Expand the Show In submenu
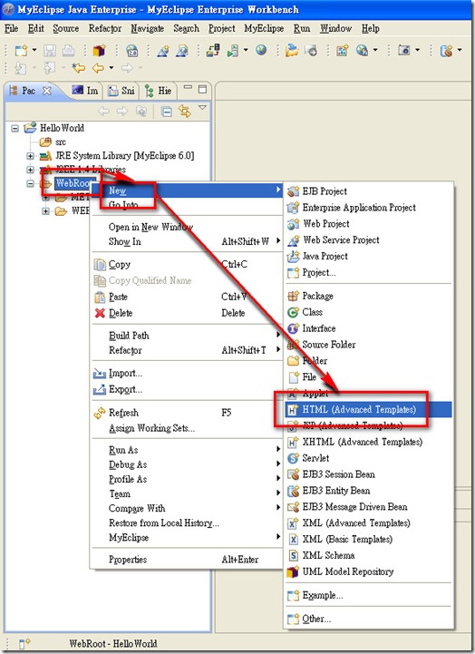This screenshot has width=475, height=654. click(x=187, y=241)
